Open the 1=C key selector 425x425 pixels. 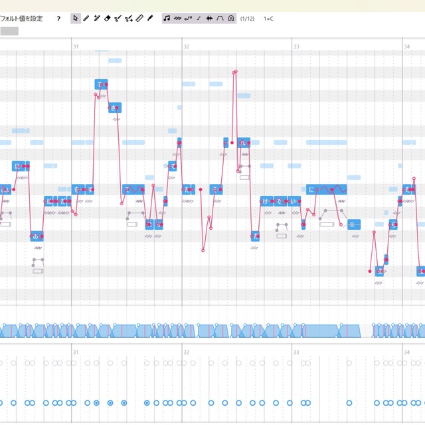pos(268,19)
